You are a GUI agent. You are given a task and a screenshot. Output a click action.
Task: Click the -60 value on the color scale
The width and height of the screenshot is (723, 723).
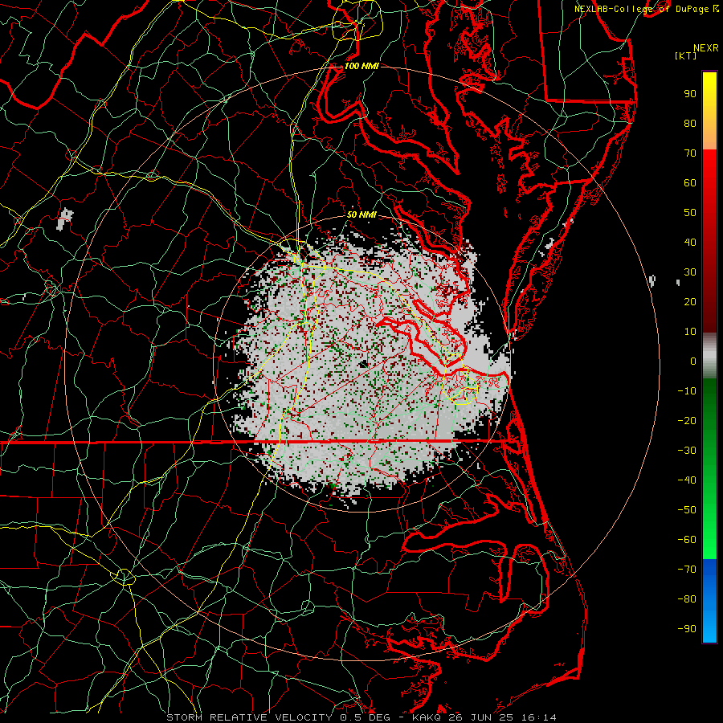tap(687, 540)
